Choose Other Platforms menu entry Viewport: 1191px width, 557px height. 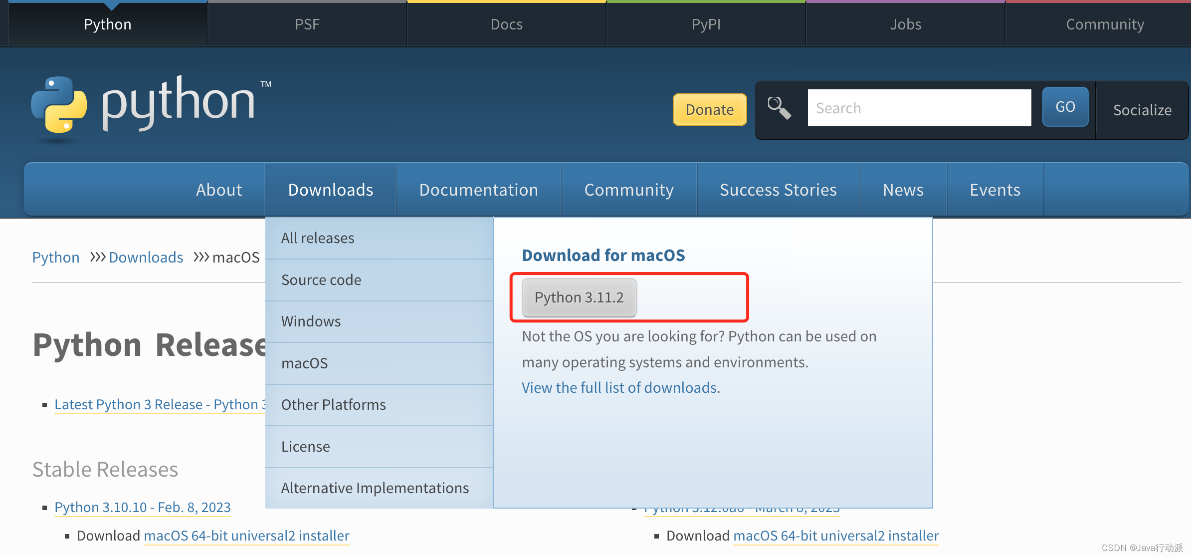(333, 405)
